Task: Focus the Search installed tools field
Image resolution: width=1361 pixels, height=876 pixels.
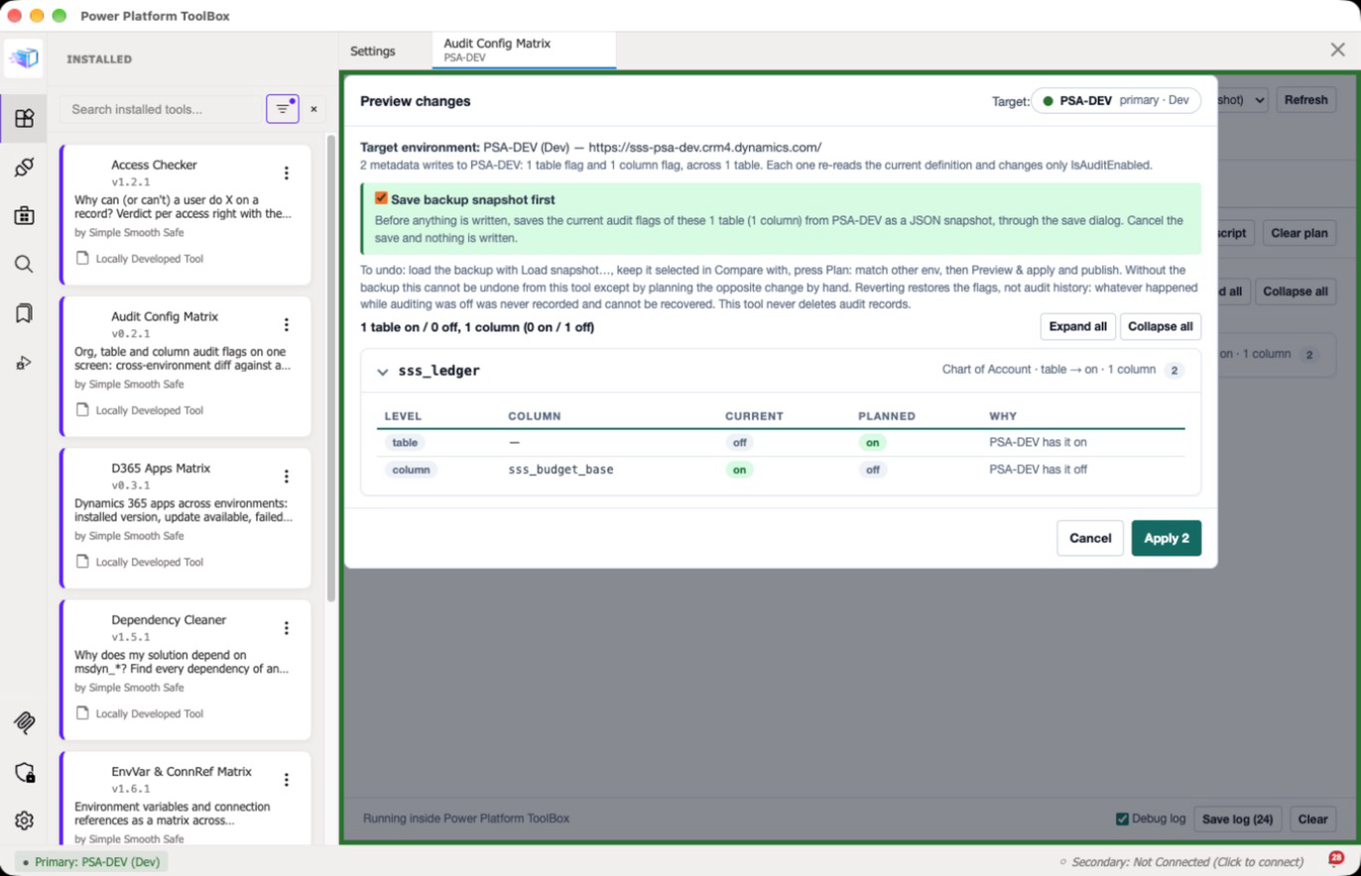Action: tap(159, 109)
